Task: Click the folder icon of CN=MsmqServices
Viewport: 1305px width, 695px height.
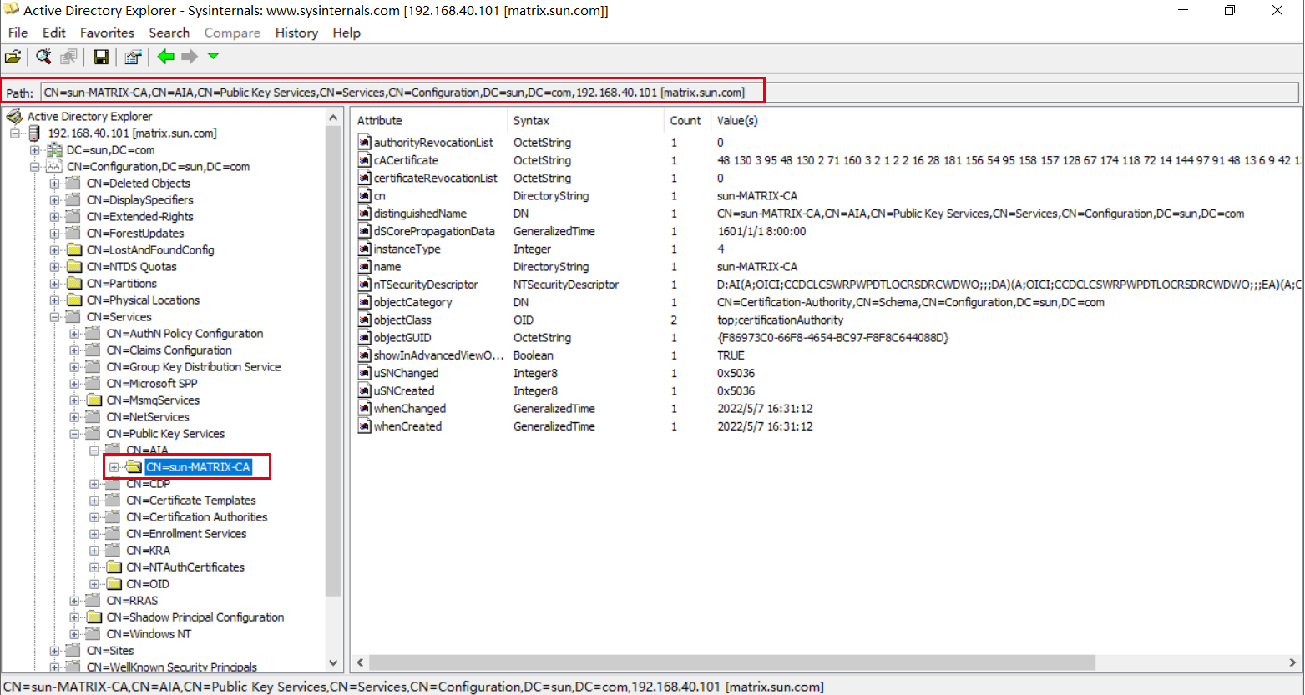Action: pos(94,400)
